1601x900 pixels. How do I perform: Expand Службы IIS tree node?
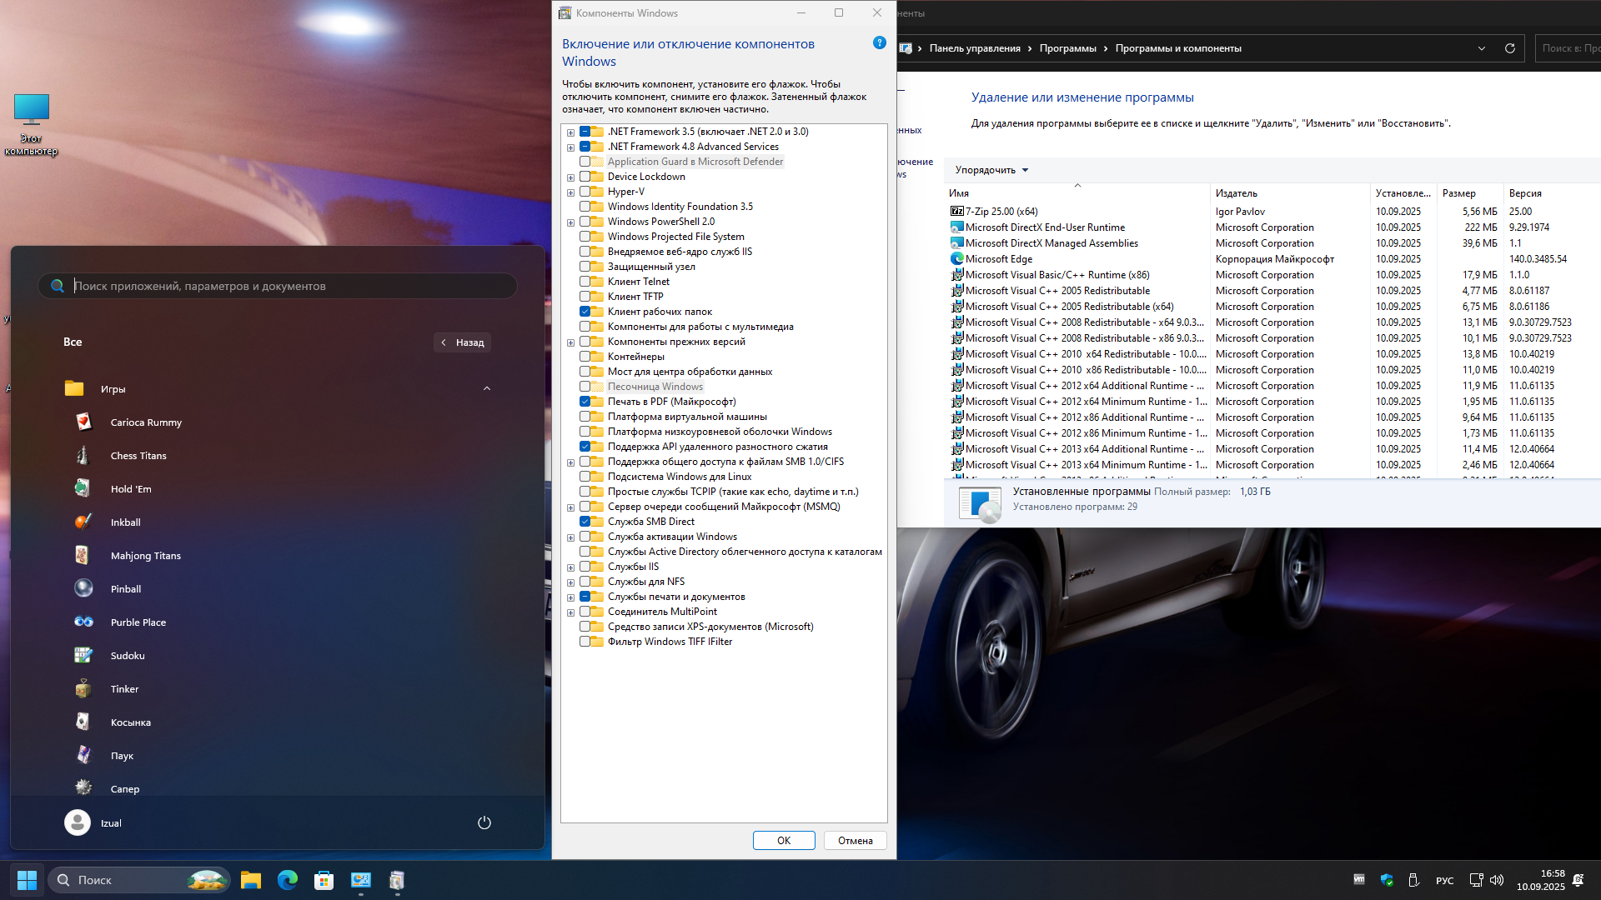coord(570,567)
